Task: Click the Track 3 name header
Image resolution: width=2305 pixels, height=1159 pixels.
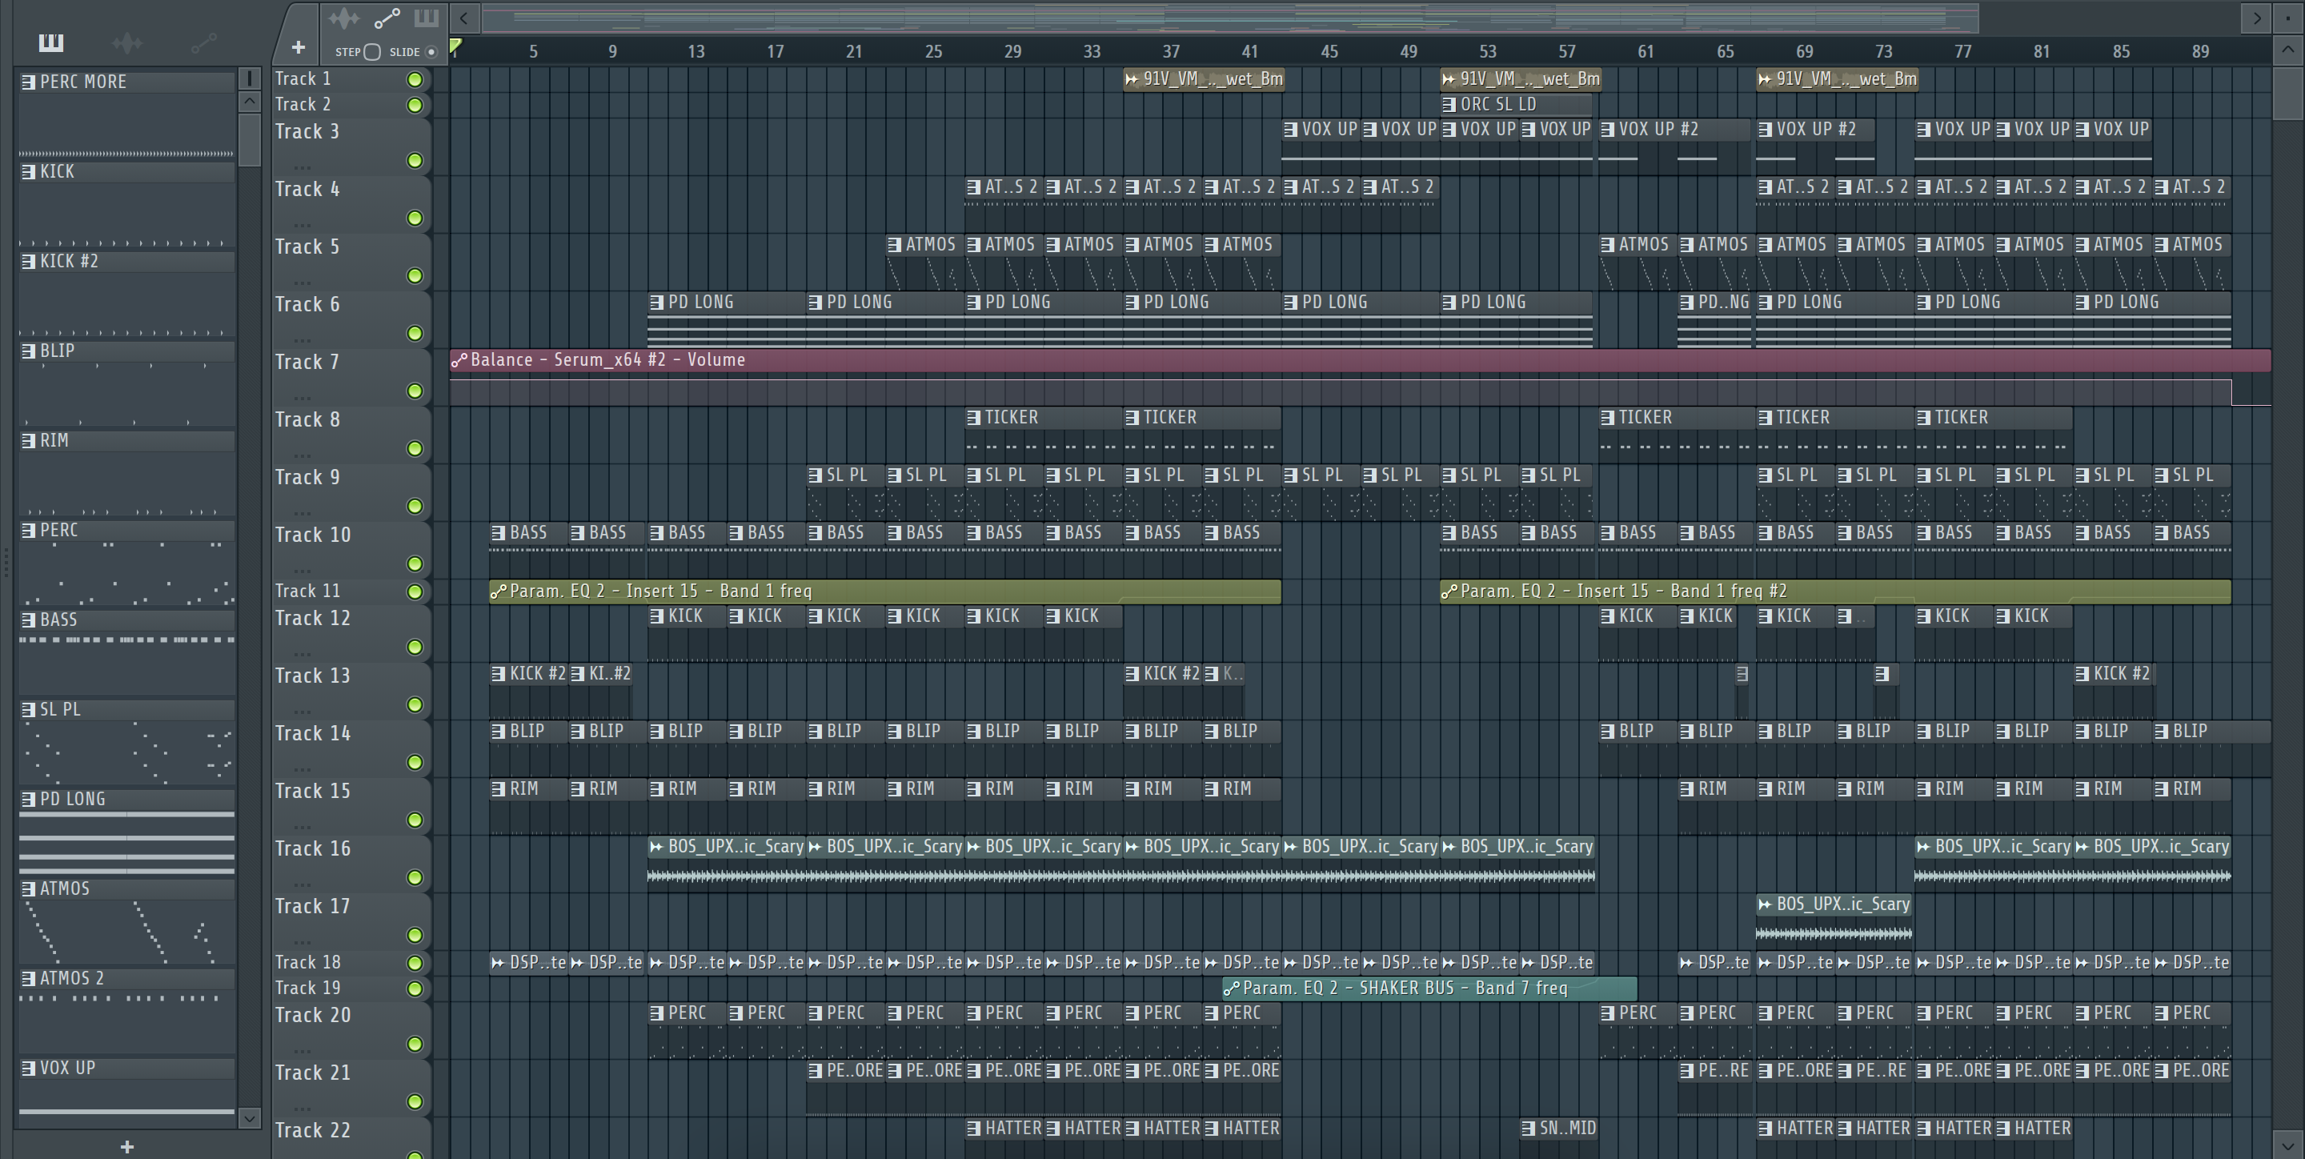Action: click(307, 131)
